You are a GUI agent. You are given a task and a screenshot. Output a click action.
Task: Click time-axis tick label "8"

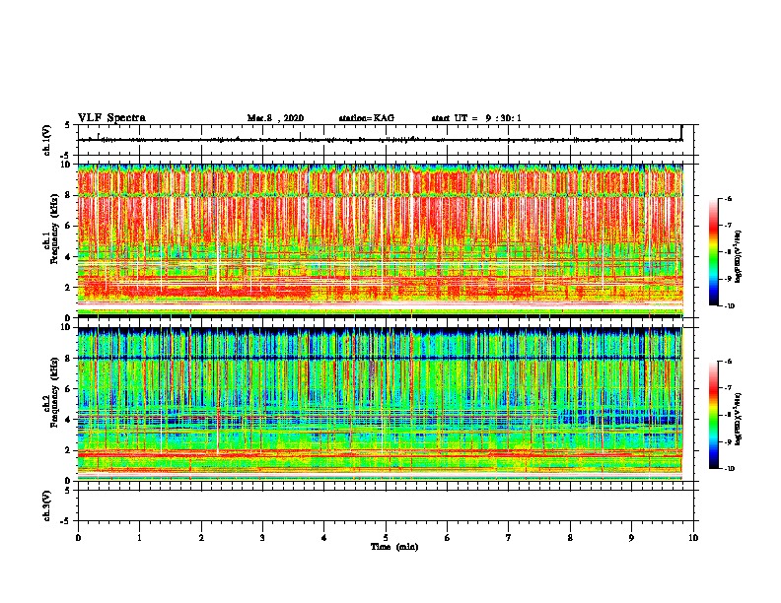click(x=570, y=538)
